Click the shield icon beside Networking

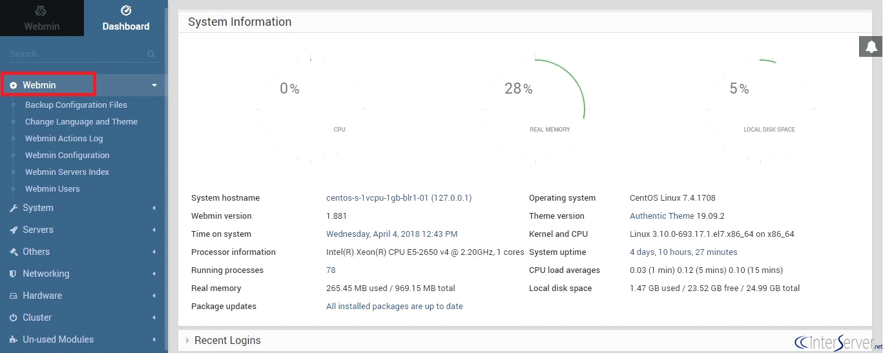pyautogui.click(x=13, y=274)
